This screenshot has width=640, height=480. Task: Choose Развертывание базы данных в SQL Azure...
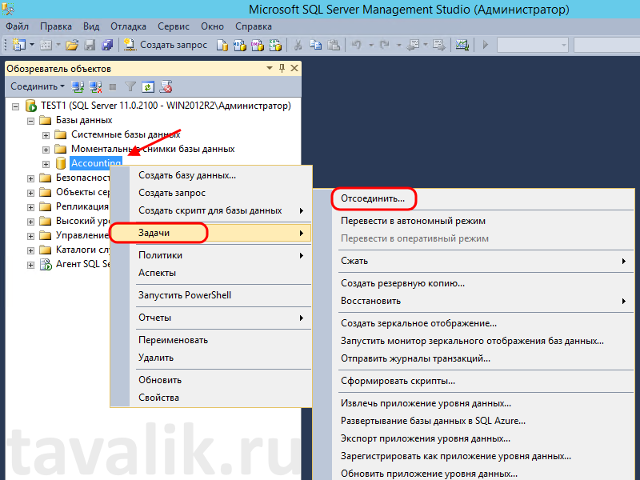pyautogui.click(x=474, y=422)
